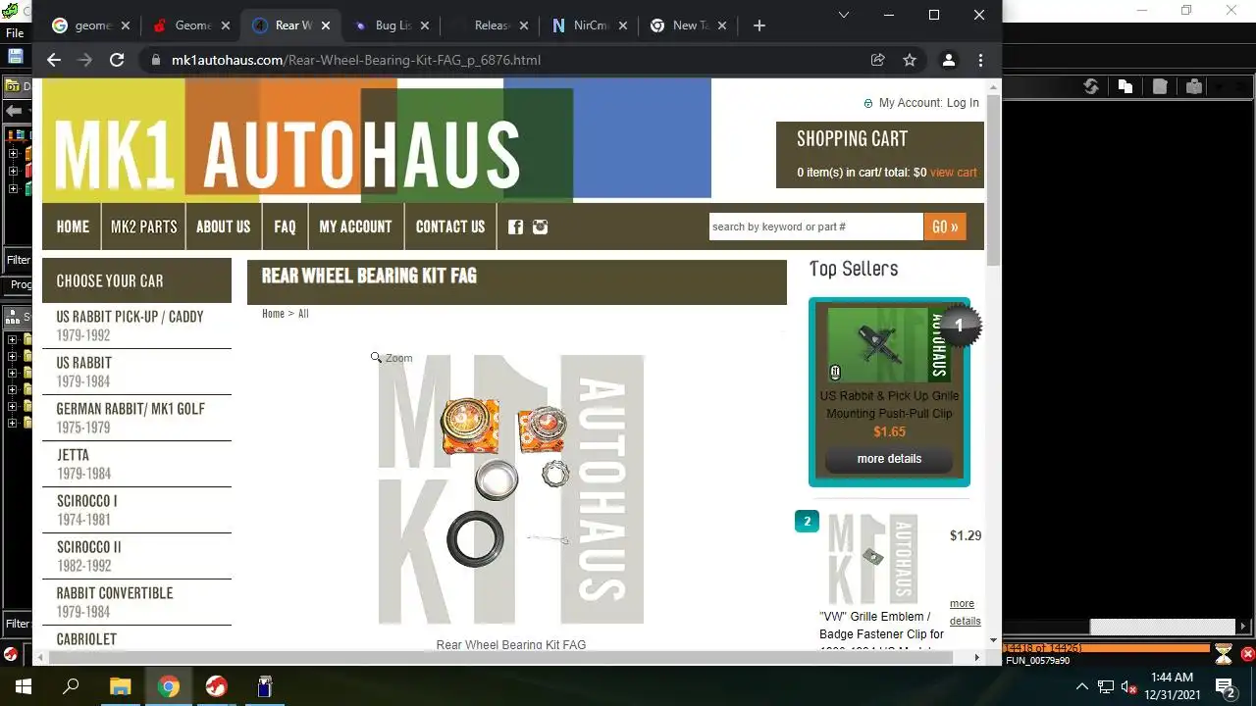Open the notification center icon

[1226, 686]
